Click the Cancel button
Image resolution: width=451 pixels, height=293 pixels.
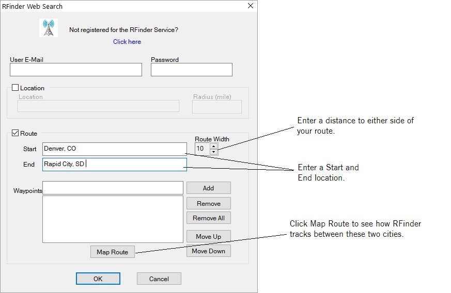[159, 279]
